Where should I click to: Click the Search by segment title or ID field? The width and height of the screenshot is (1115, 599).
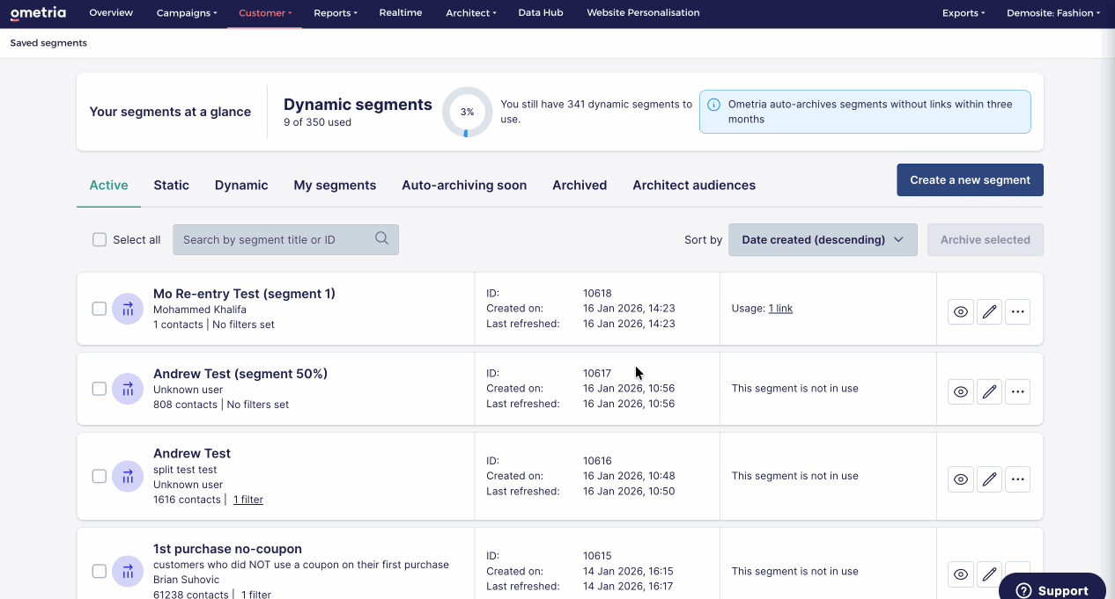point(285,239)
